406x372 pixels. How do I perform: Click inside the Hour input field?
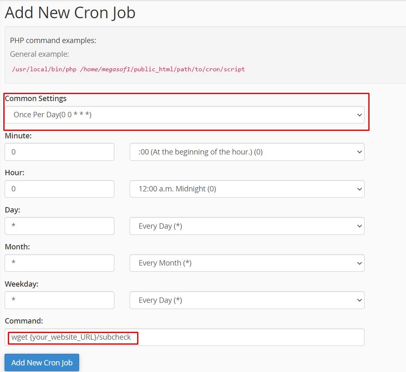point(59,188)
